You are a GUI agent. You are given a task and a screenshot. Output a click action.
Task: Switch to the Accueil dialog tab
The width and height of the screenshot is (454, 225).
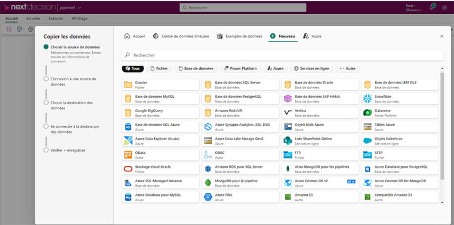pyautogui.click(x=135, y=36)
